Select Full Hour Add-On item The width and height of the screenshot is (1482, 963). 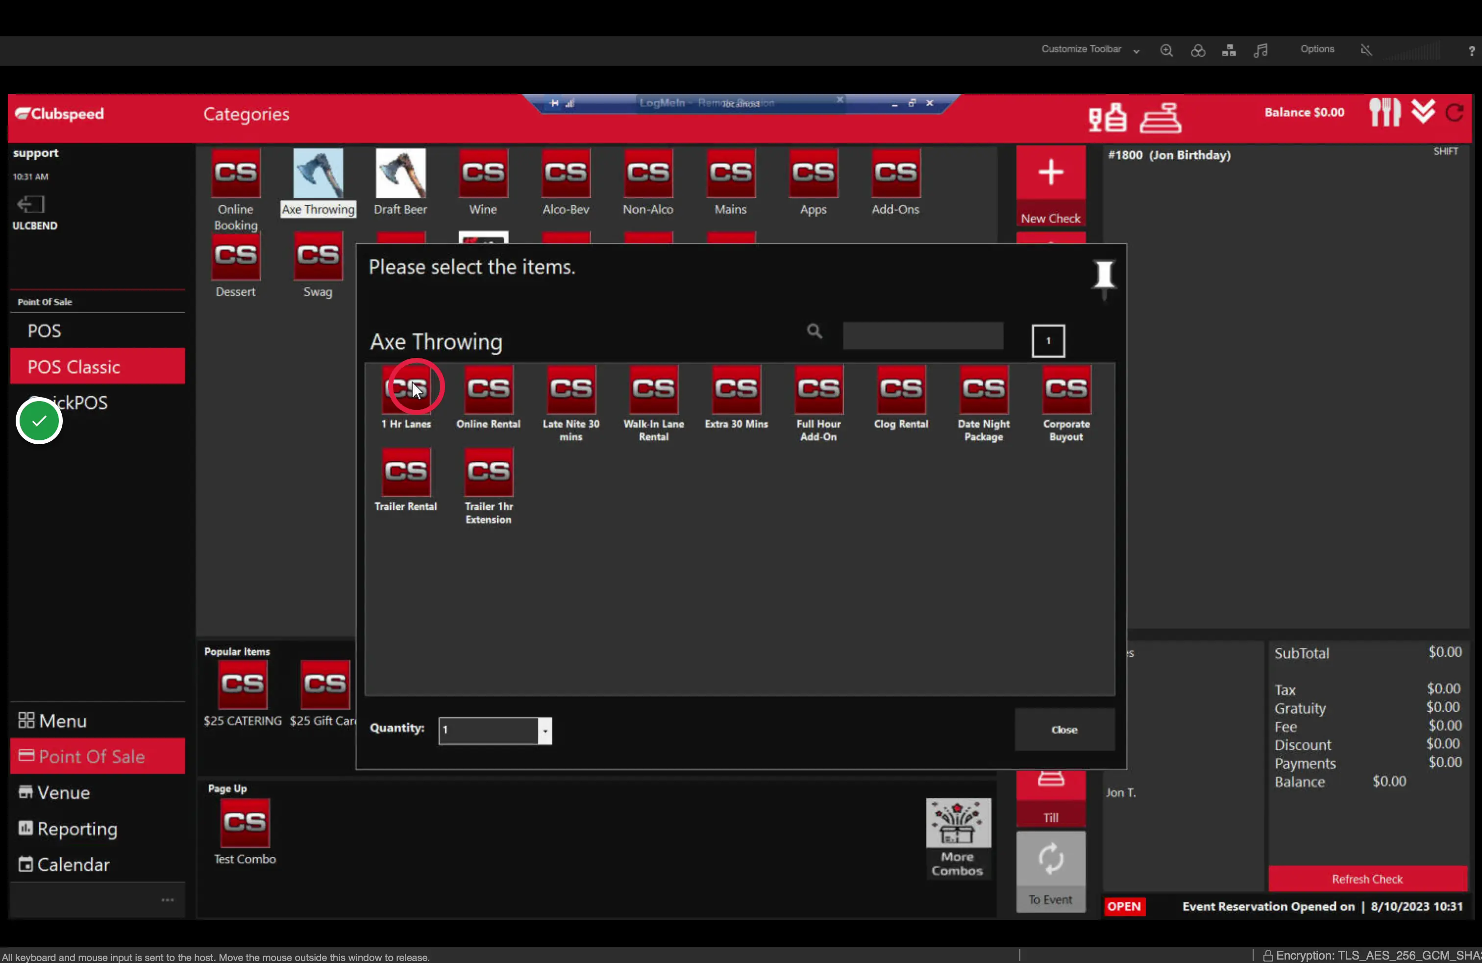click(x=818, y=404)
